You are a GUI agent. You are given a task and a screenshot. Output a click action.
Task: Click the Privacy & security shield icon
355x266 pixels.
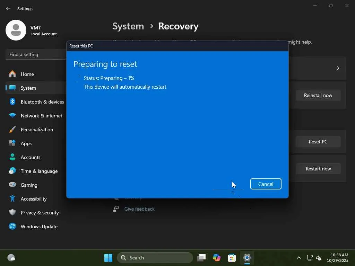(12, 212)
